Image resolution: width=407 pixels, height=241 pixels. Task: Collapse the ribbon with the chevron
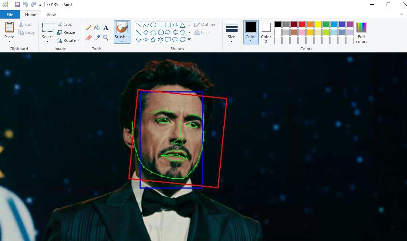tap(402, 15)
